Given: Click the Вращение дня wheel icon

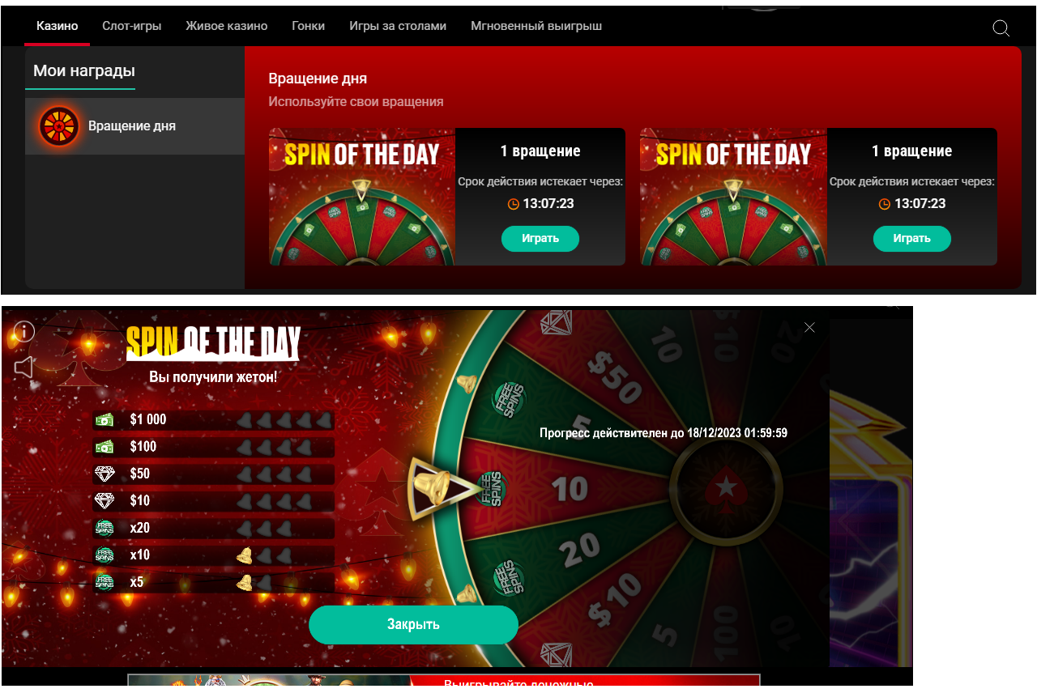Looking at the screenshot, I should coord(59,126).
